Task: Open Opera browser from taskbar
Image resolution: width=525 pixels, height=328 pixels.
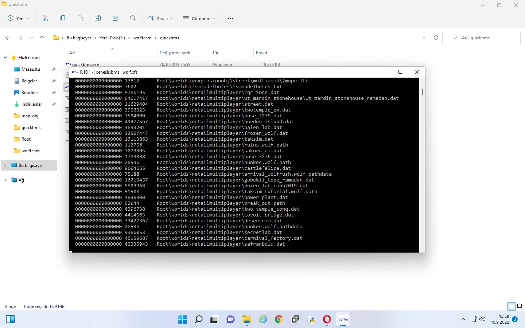Action: [x=327, y=320]
